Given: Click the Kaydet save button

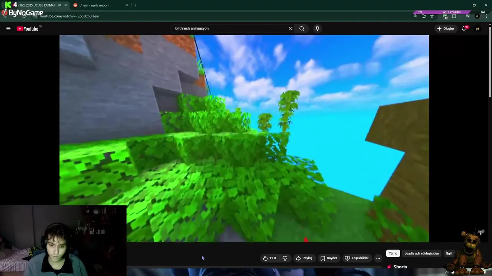Looking at the screenshot, I should pos(329,258).
